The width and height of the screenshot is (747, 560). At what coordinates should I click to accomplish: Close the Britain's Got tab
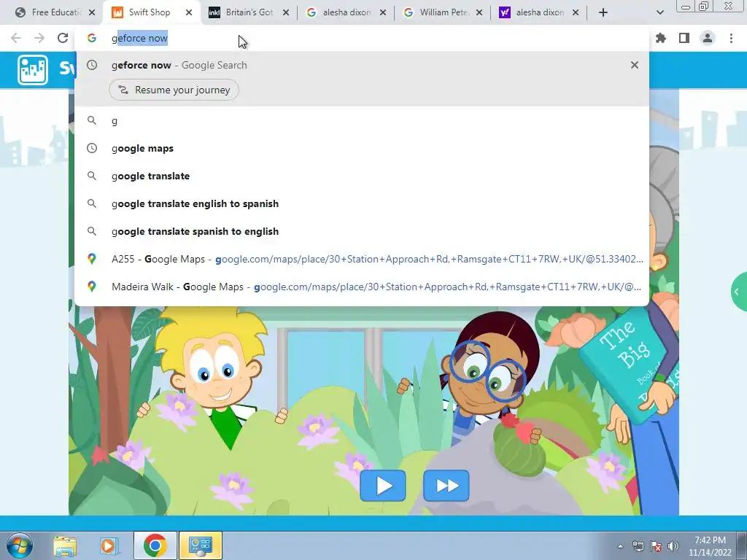pyautogui.click(x=286, y=13)
